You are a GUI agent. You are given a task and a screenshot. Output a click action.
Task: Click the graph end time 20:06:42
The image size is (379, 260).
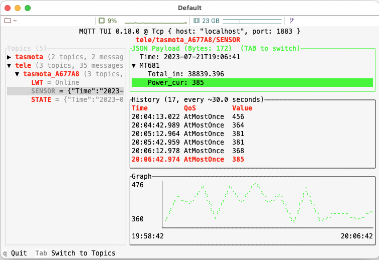[x=357, y=236]
